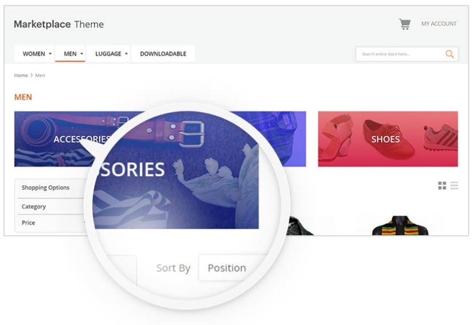
Task: Click the Marketplace Theme logo
Action: point(59,24)
